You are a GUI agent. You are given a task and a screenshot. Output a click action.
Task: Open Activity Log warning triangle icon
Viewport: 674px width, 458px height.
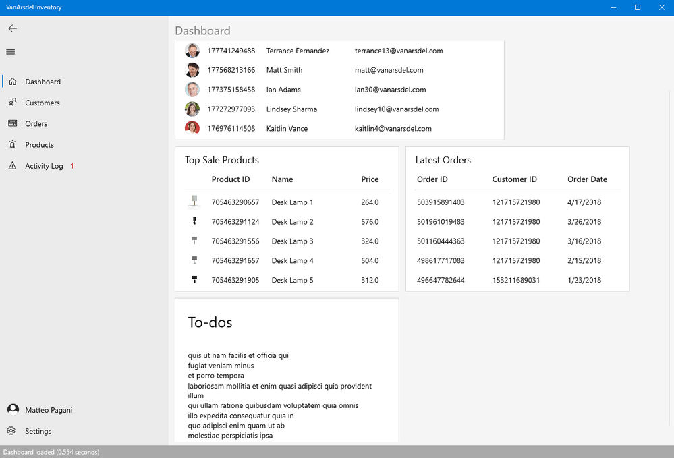[x=12, y=165]
